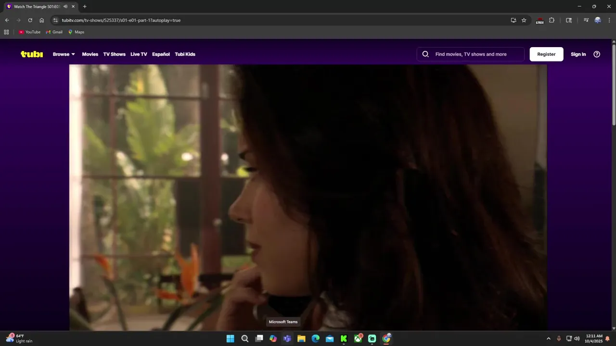Open the Maps bookmark
The width and height of the screenshot is (616, 346).
(76, 32)
